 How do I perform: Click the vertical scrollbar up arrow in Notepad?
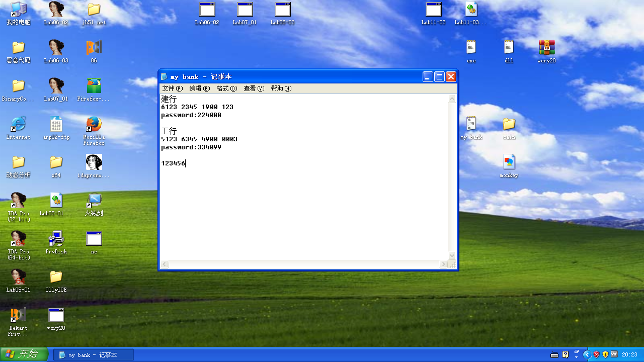pos(452,99)
